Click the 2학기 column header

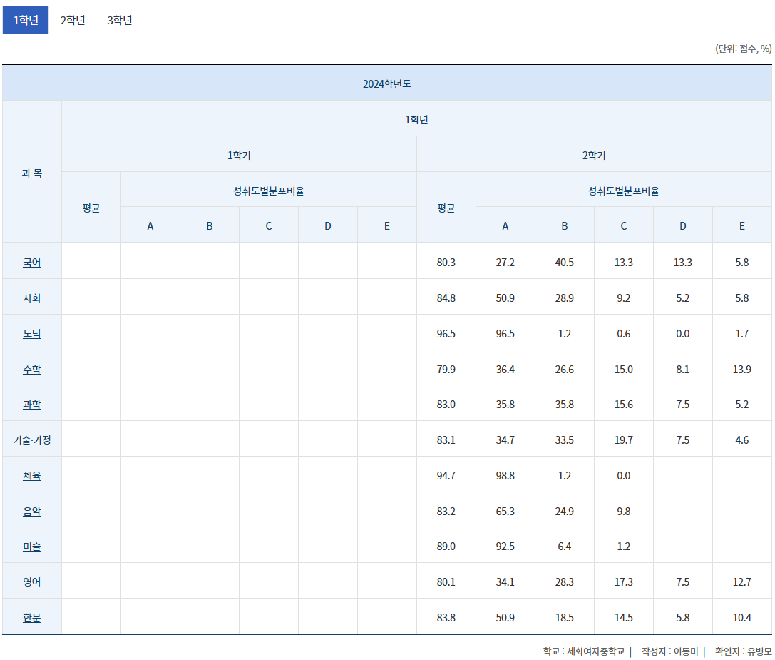[x=594, y=155]
